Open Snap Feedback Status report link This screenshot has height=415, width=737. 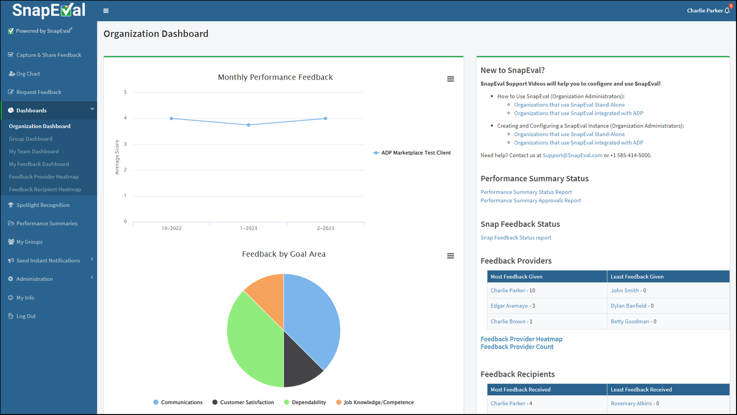[x=516, y=238]
